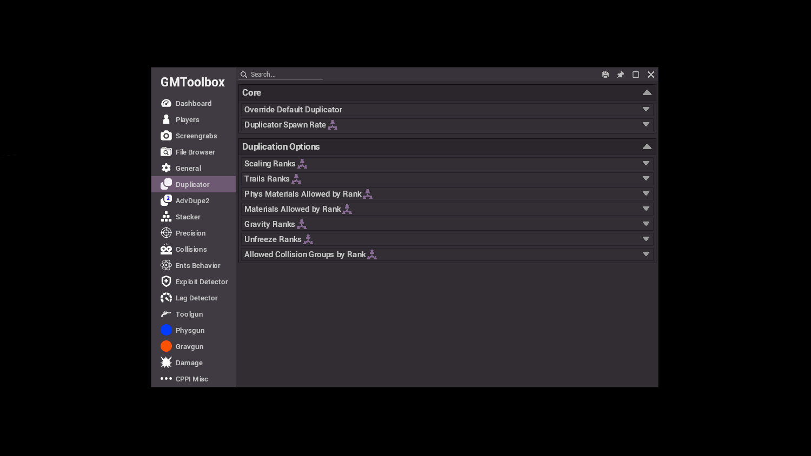The image size is (811, 456).
Task: Click the pin icon in the top bar
Action: click(x=621, y=75)
